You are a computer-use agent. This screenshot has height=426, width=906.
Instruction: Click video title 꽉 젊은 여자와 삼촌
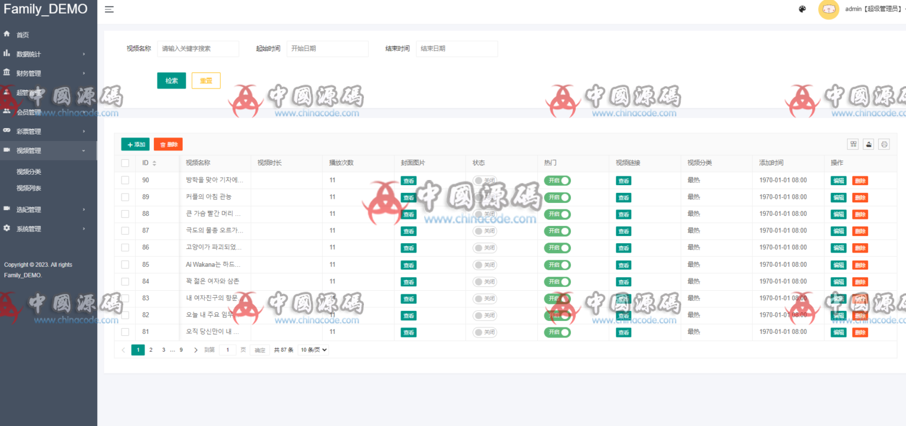212,281
